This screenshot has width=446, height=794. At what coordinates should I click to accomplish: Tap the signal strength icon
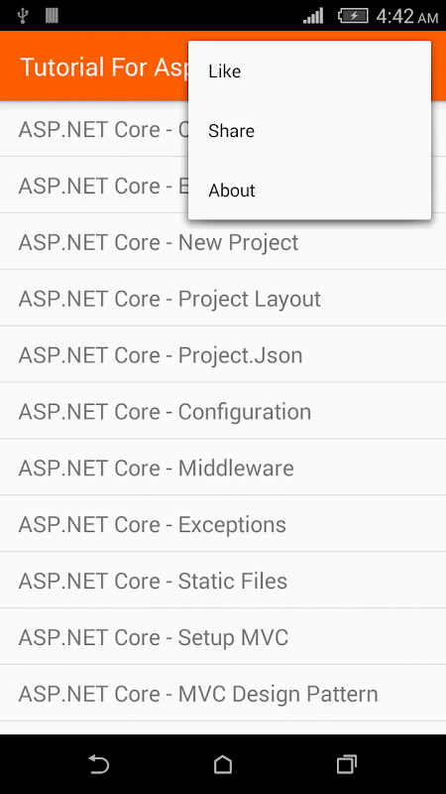(x=313, y=16)
